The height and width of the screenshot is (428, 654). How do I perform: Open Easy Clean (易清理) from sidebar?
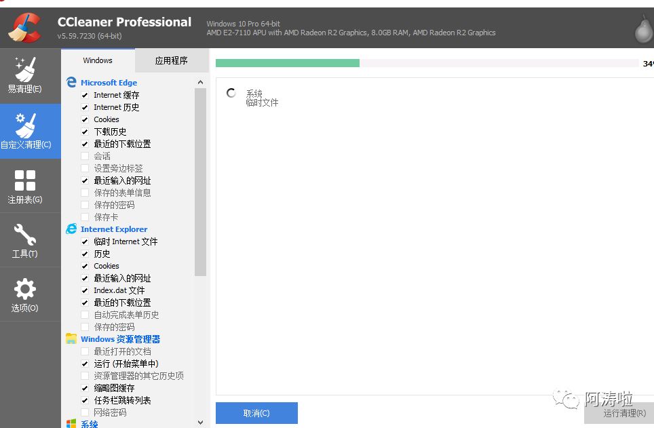24,75
